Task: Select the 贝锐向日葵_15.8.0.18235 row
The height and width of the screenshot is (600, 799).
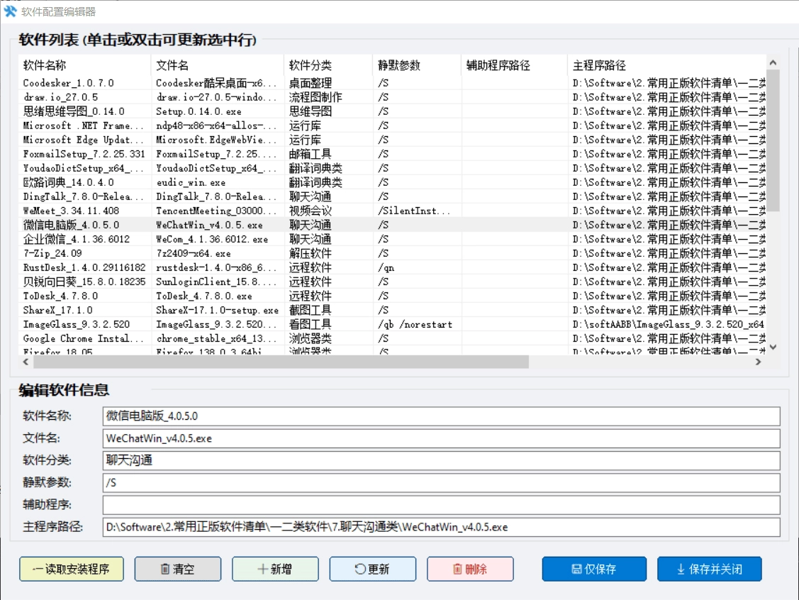Action: pos(392,282)
